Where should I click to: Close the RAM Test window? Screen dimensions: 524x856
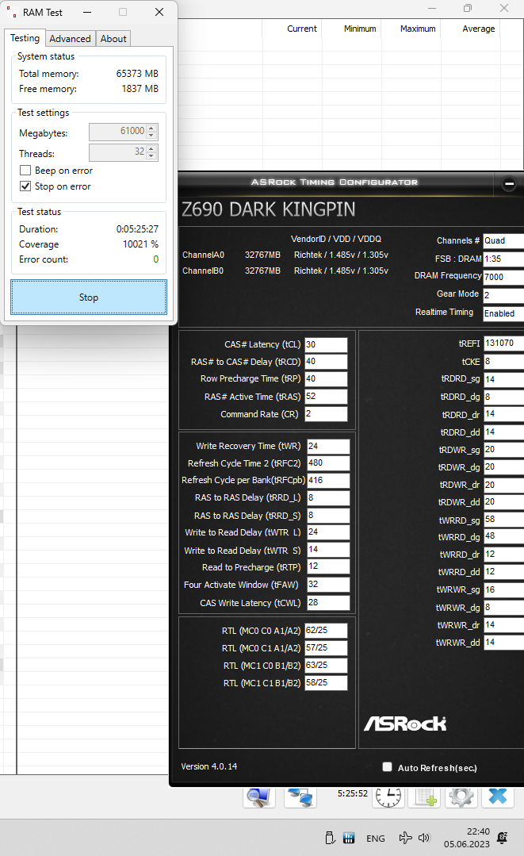(x=159, y=12)
